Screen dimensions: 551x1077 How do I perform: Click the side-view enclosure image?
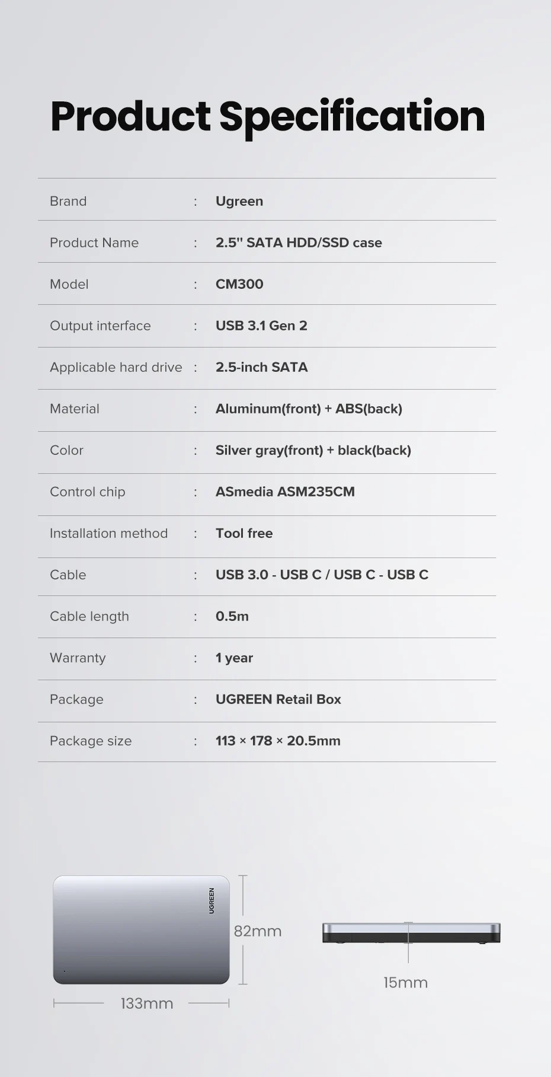pyautogui.click(x=411, y=933)
